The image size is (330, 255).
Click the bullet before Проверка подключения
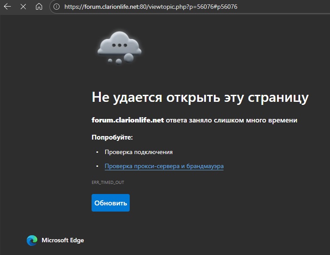coord(97,152)
